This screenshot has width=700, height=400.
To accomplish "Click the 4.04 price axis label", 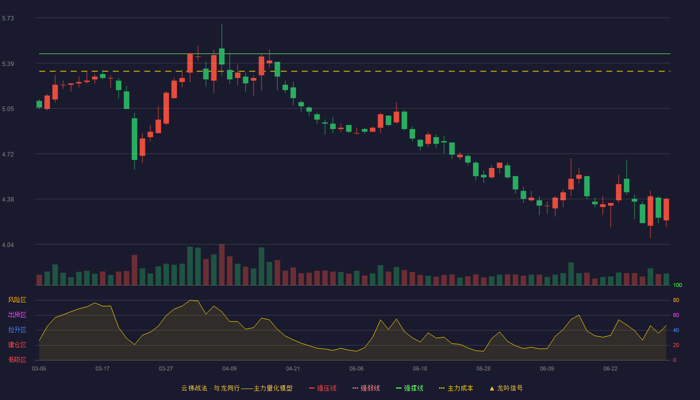I will click(x=8, y=245).
